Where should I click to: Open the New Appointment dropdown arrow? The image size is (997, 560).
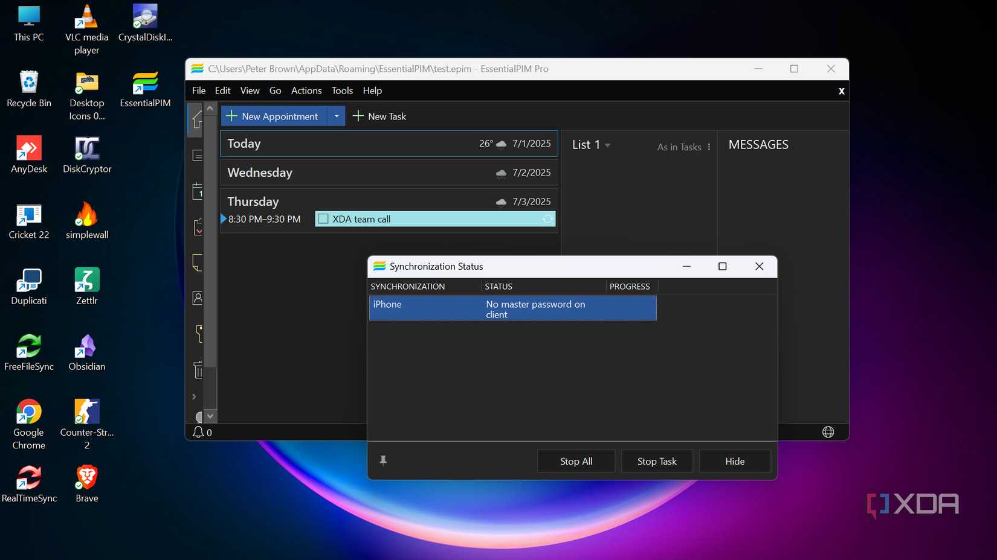(x=337, y=116)
